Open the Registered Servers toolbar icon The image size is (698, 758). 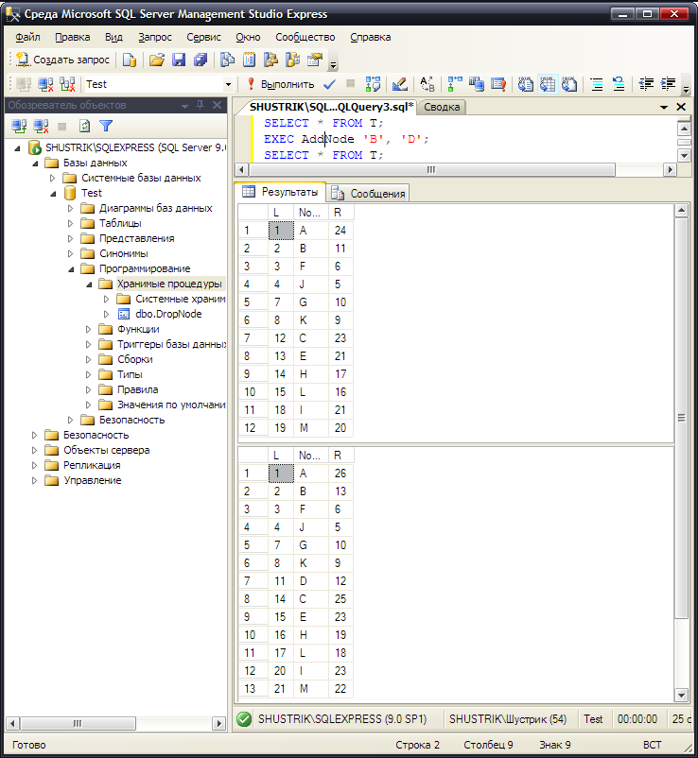click(x=227, y=60)
